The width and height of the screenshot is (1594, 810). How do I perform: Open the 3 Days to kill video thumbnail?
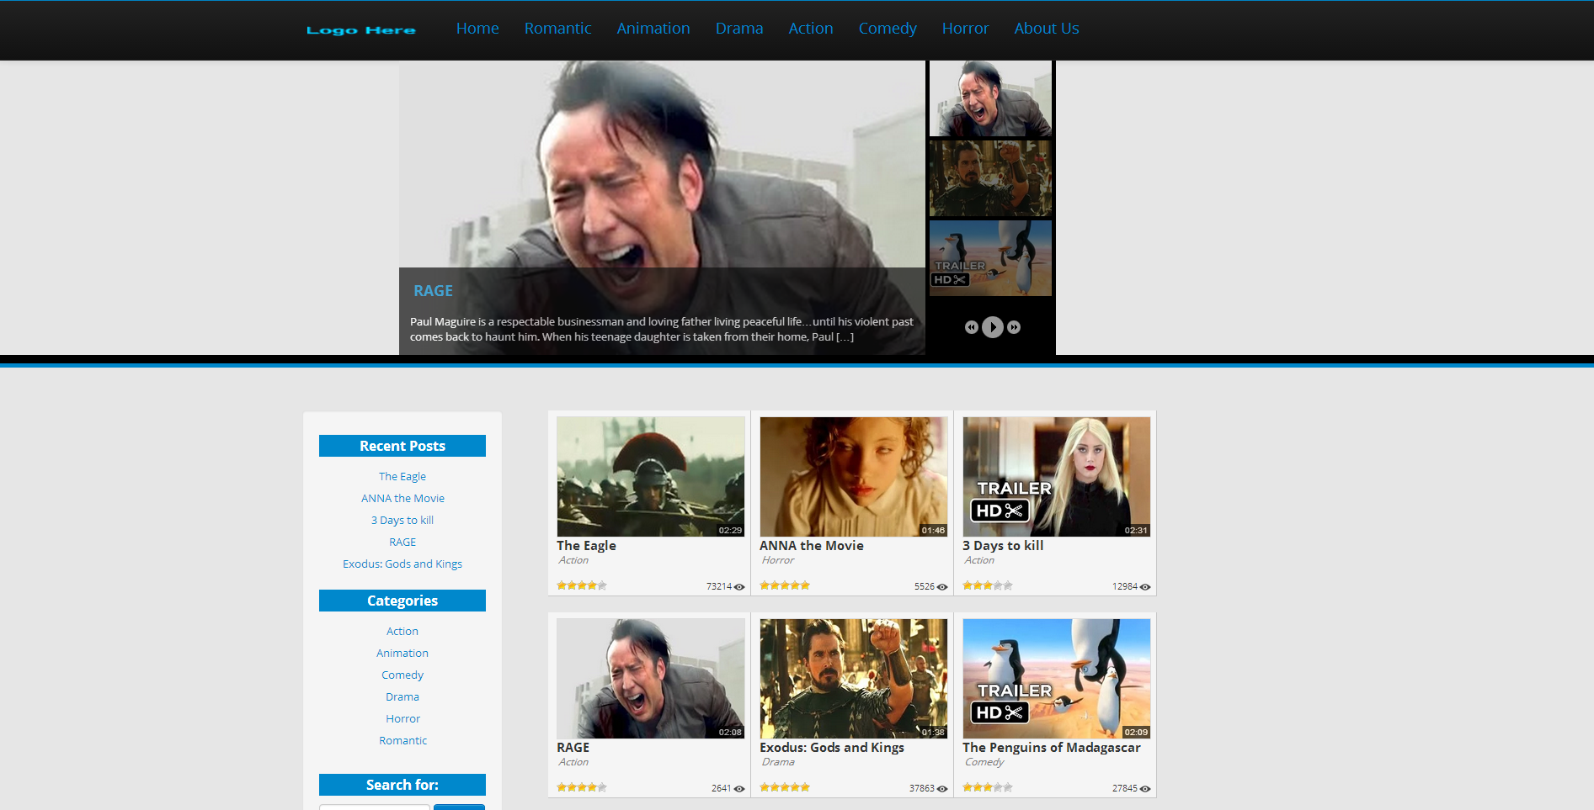point(1057,477)
